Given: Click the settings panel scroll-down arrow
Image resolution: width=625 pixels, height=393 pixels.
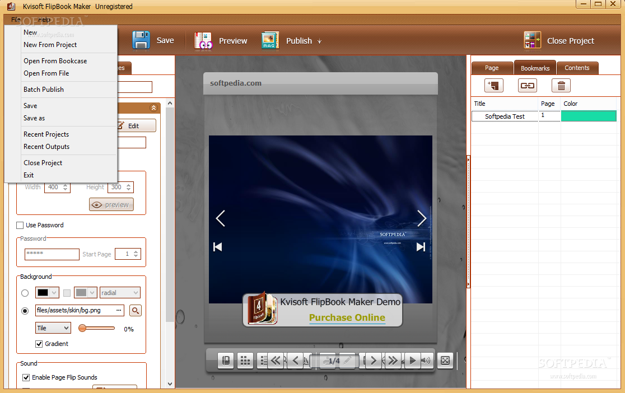Looking at the screenshot, I should click(x=170, y=384).
